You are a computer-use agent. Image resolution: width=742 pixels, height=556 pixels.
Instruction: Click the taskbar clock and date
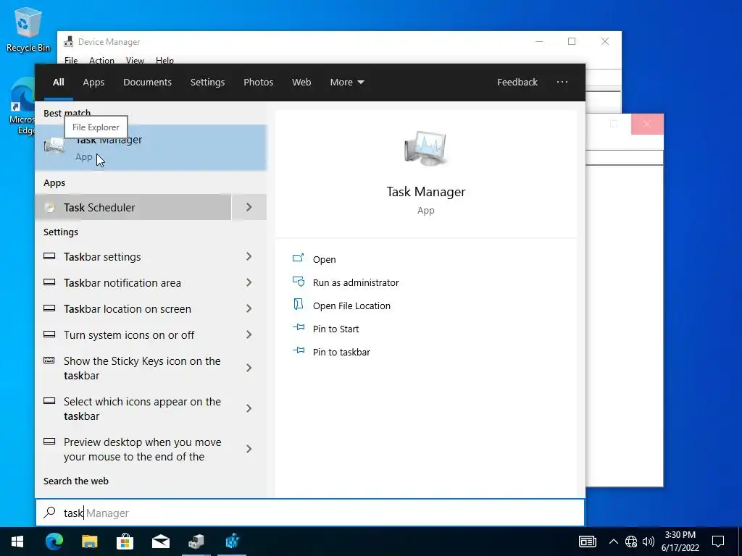point(680,542)
